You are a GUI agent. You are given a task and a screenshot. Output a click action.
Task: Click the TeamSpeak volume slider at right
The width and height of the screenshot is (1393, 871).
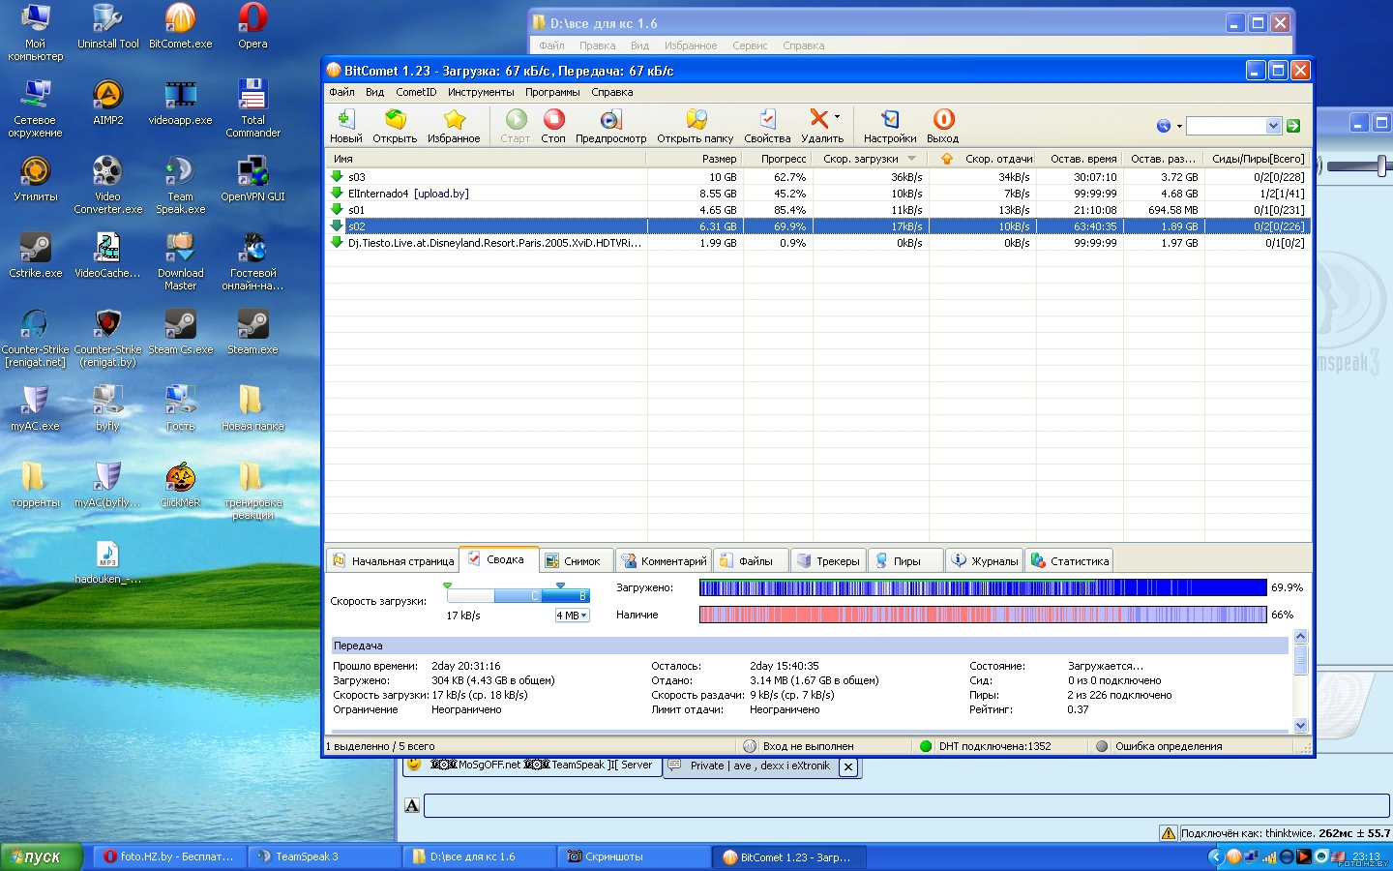(1358, 165)
